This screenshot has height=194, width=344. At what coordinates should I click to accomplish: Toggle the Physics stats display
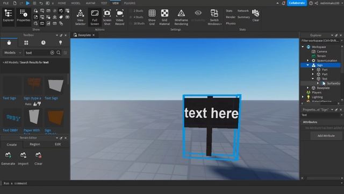[231, 23]
